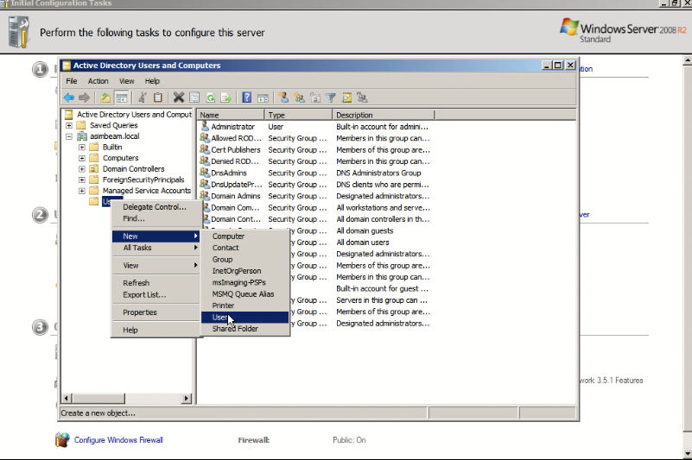Image resolution: width=692 pixels, height=460 pixels.
Task: Expand the ForeignSecurityPrincipals tree node
Action: [82, 180]
